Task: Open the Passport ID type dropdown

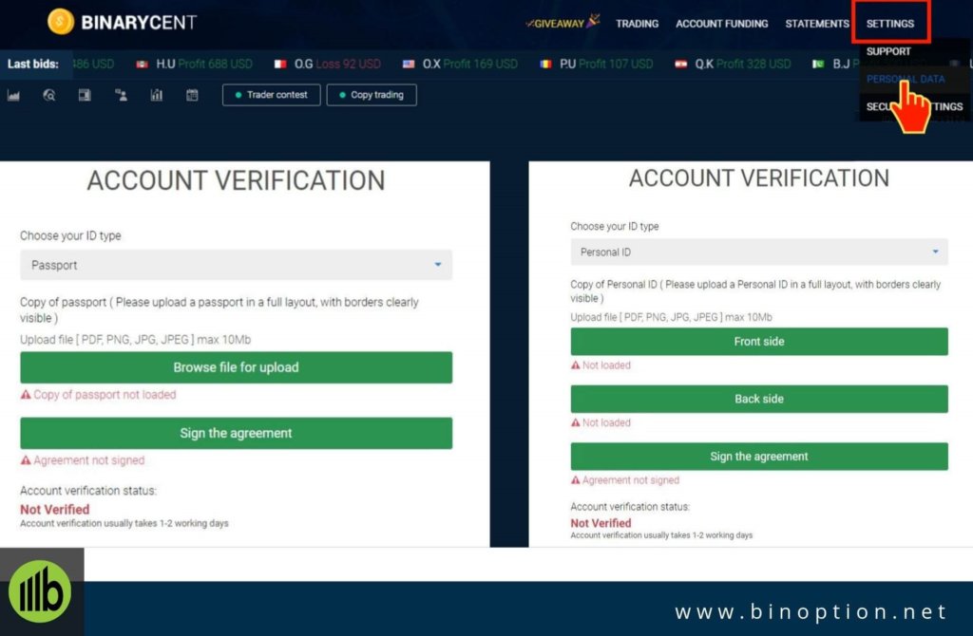Action: click(x=236, y=265)
